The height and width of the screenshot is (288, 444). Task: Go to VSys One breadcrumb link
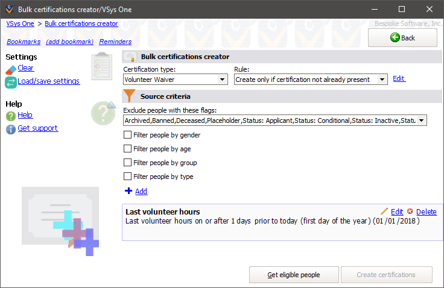(x=20, y=23)
